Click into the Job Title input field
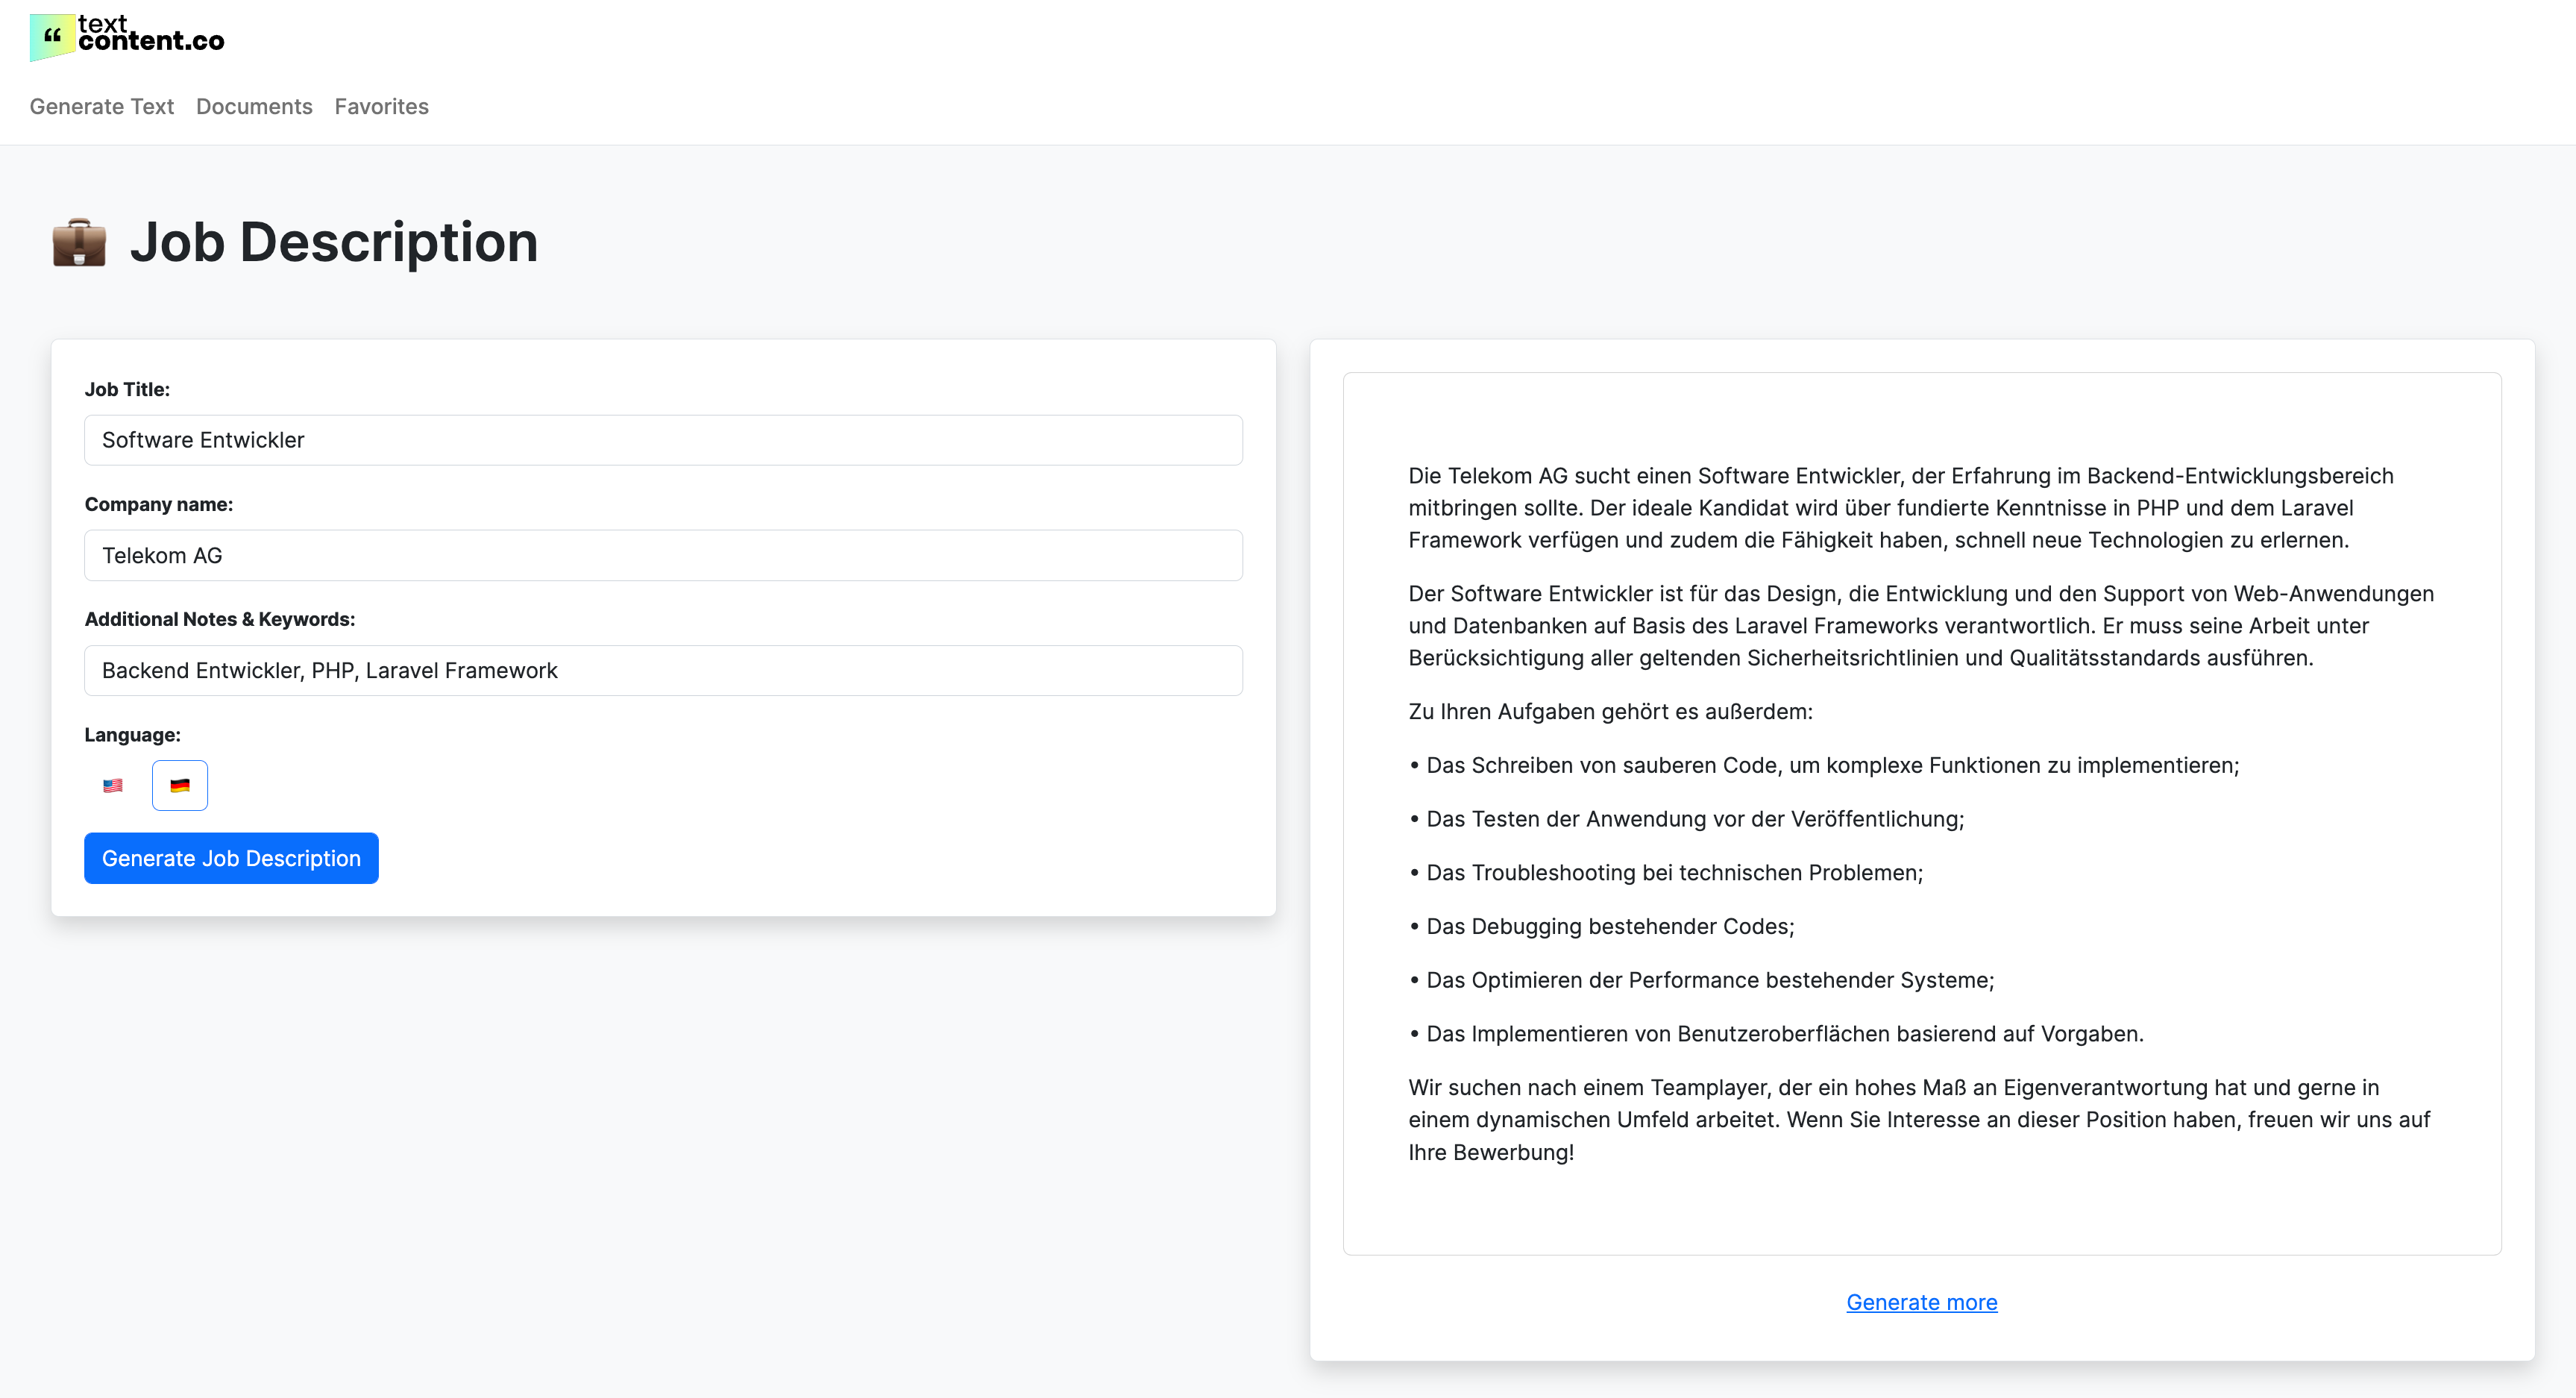Viewport: 2576px width, 1398px height. [x=663, y=440]
